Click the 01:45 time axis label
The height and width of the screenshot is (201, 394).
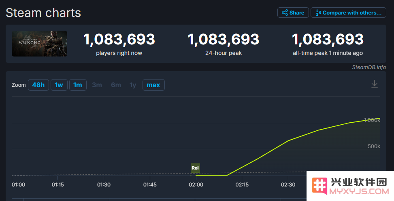click(150, 185)
